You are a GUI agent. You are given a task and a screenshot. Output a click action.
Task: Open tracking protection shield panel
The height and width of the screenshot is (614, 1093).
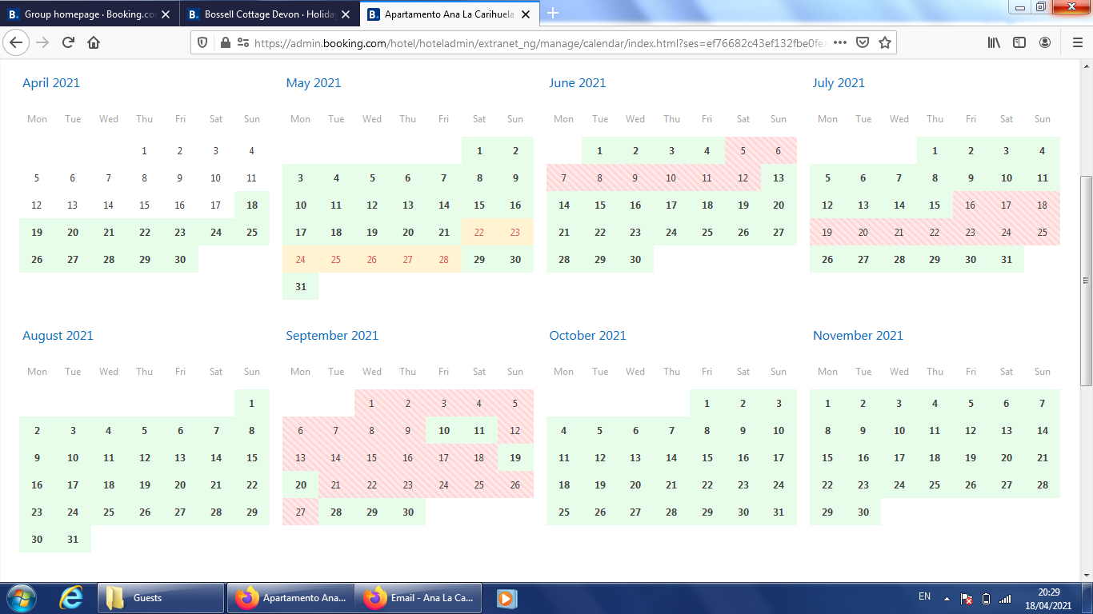click(x=203, y=43)
